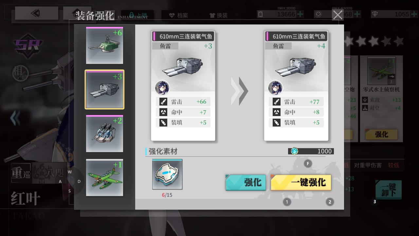Click the ship girl avatar on +3 card
Image resolution: width=419 pixels, height=236 pixels.
click(x=162, y=88)
